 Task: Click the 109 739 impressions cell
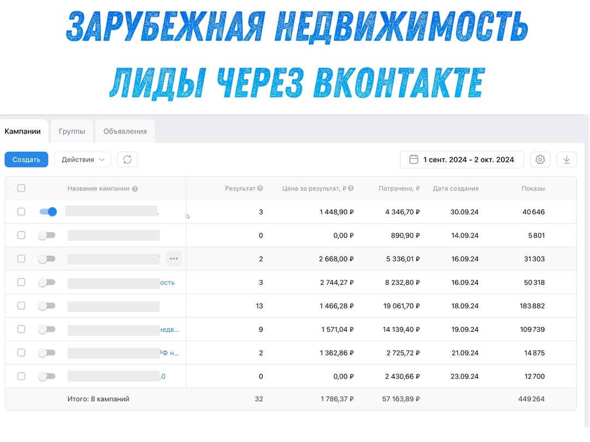click(x=533, y=330)
